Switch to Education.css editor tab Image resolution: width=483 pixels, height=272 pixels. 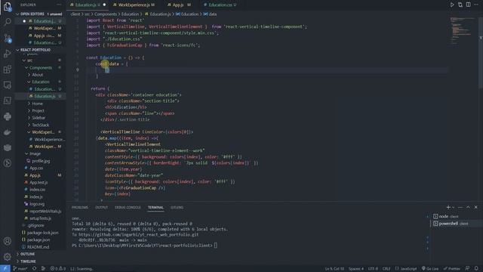pyautogui.click(x=220, y=5)
